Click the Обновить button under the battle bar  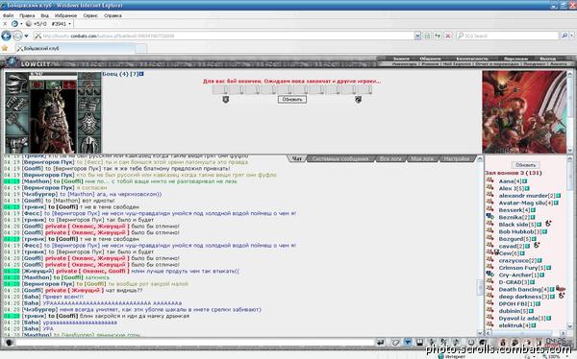click(292, 99)
